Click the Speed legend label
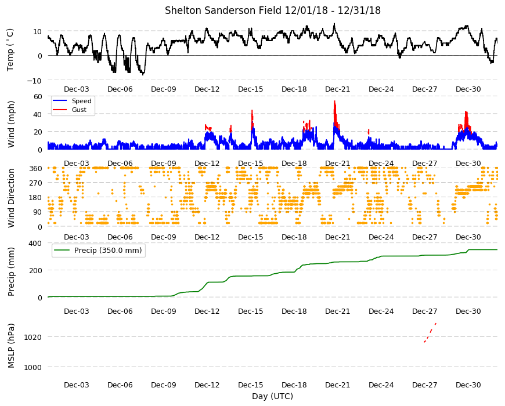Image resolution: width=505 pixels, height=406 pixels. point(82,101)
